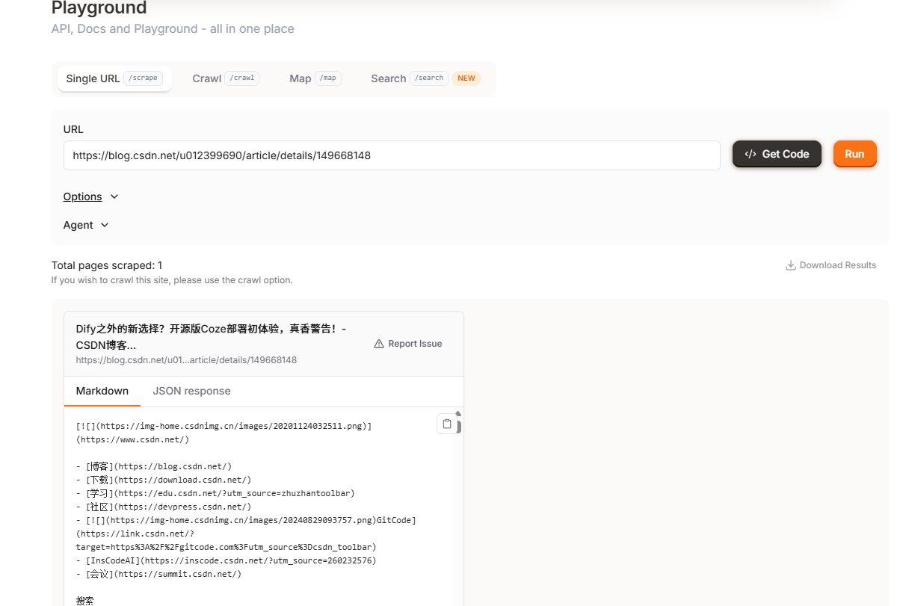Click the download.csdn.net markdown line
Screen dimensions: 909x606
pos(164,480)
